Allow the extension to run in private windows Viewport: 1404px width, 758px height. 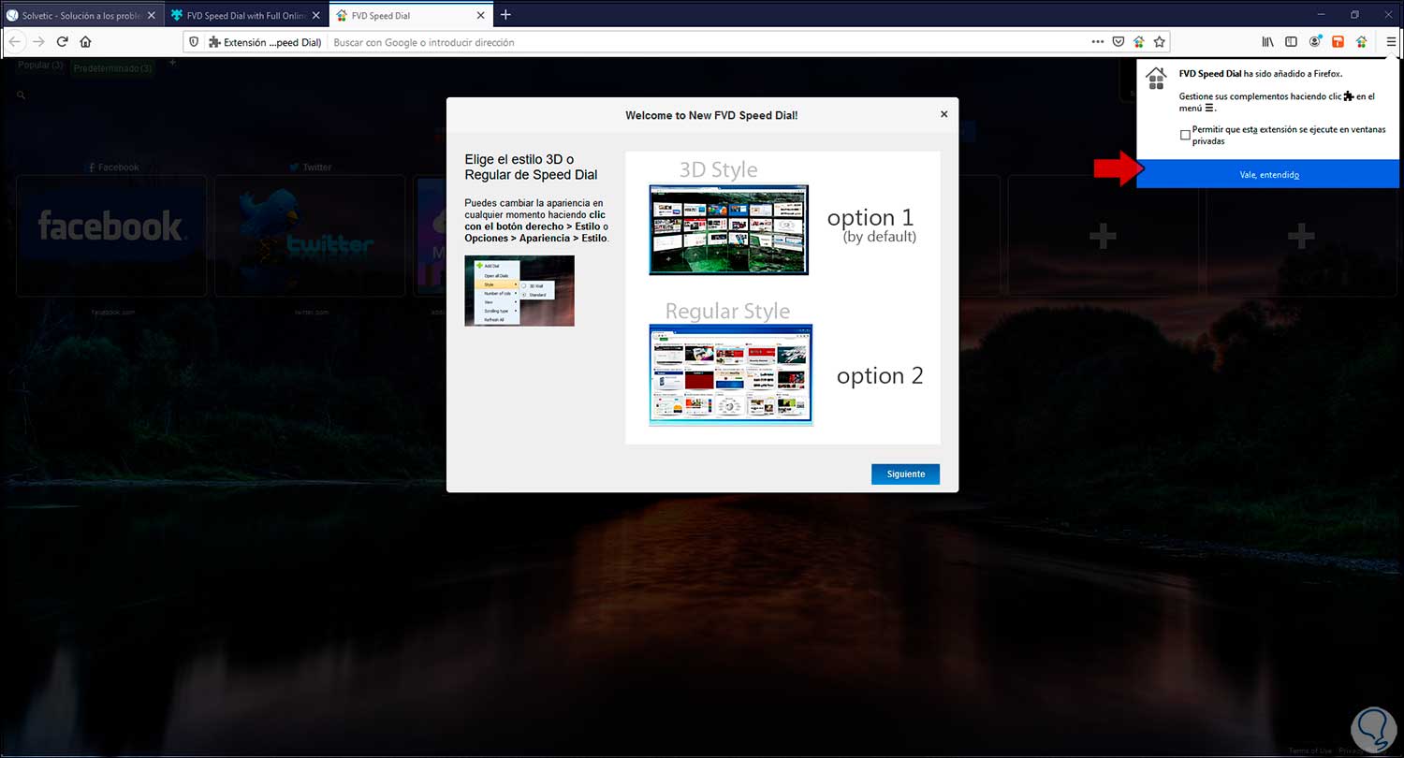pos(1185,136)
